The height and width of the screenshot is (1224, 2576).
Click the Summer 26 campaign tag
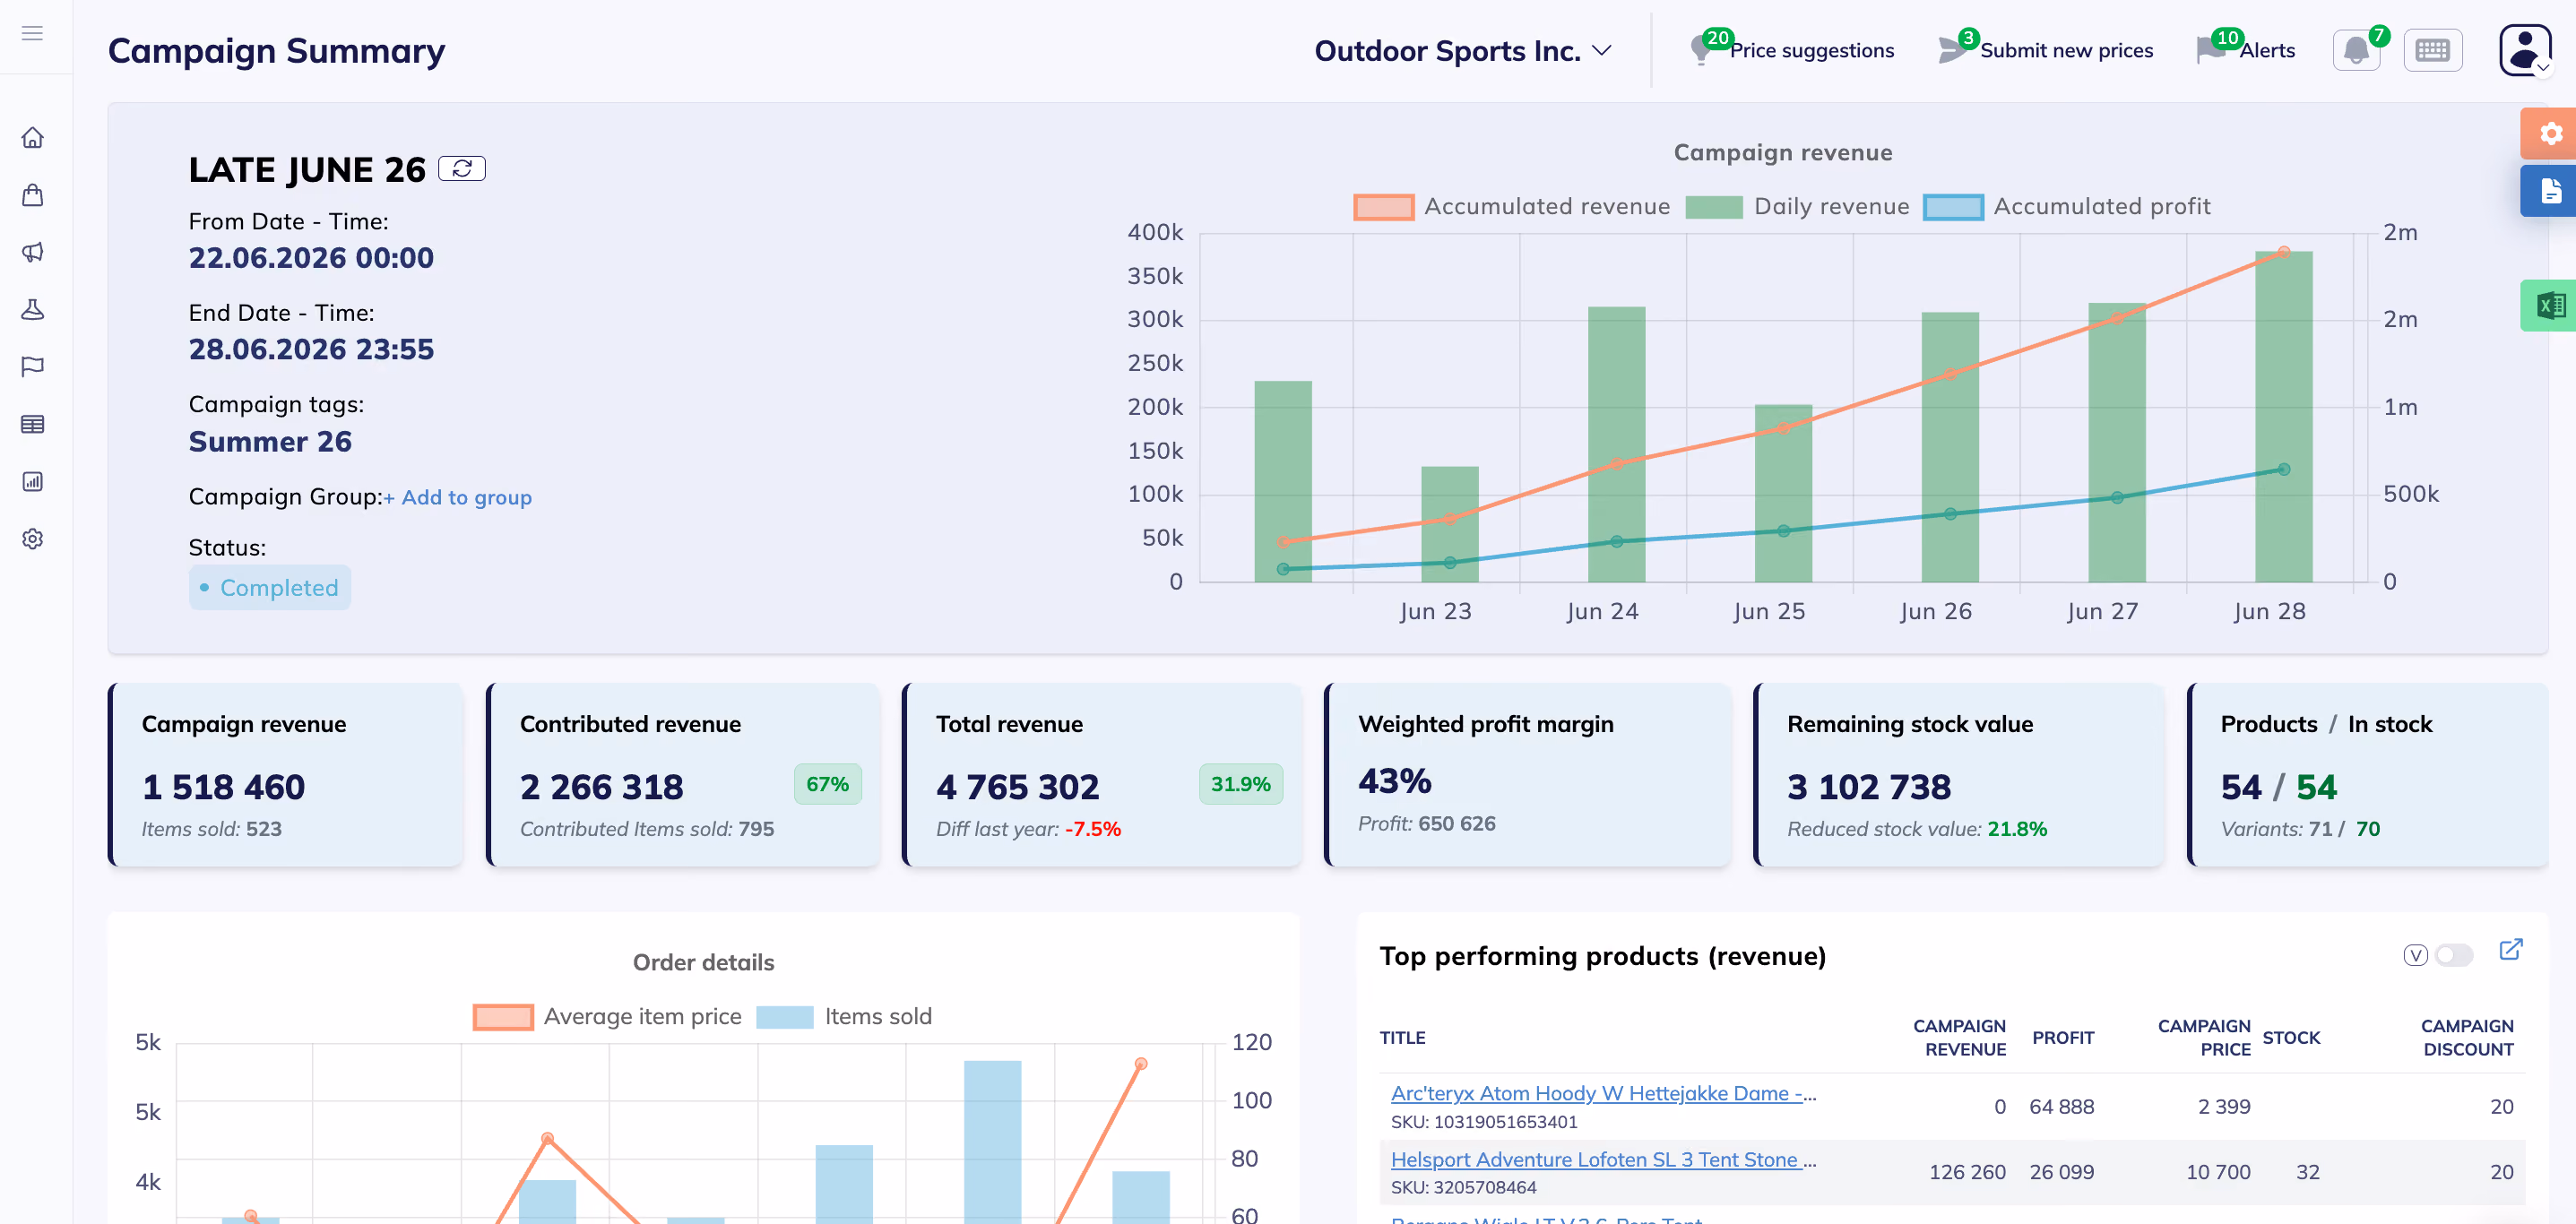pyautogui.click(x=270, y=441)
